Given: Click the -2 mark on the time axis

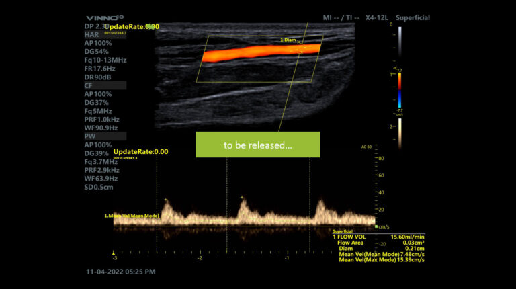Looking at the screenshot, I should pos(200,258).
